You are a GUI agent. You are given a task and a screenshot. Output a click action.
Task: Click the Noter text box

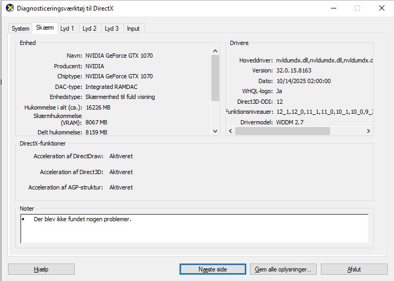(x=194, y=229)
